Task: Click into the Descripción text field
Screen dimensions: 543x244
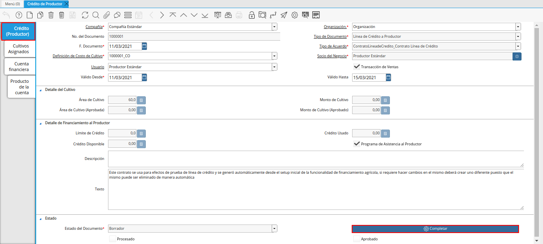Action: click(x=316, y=159)
